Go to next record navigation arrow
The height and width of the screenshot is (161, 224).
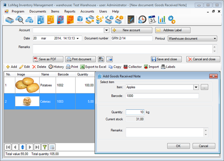(x=30, y=147)
